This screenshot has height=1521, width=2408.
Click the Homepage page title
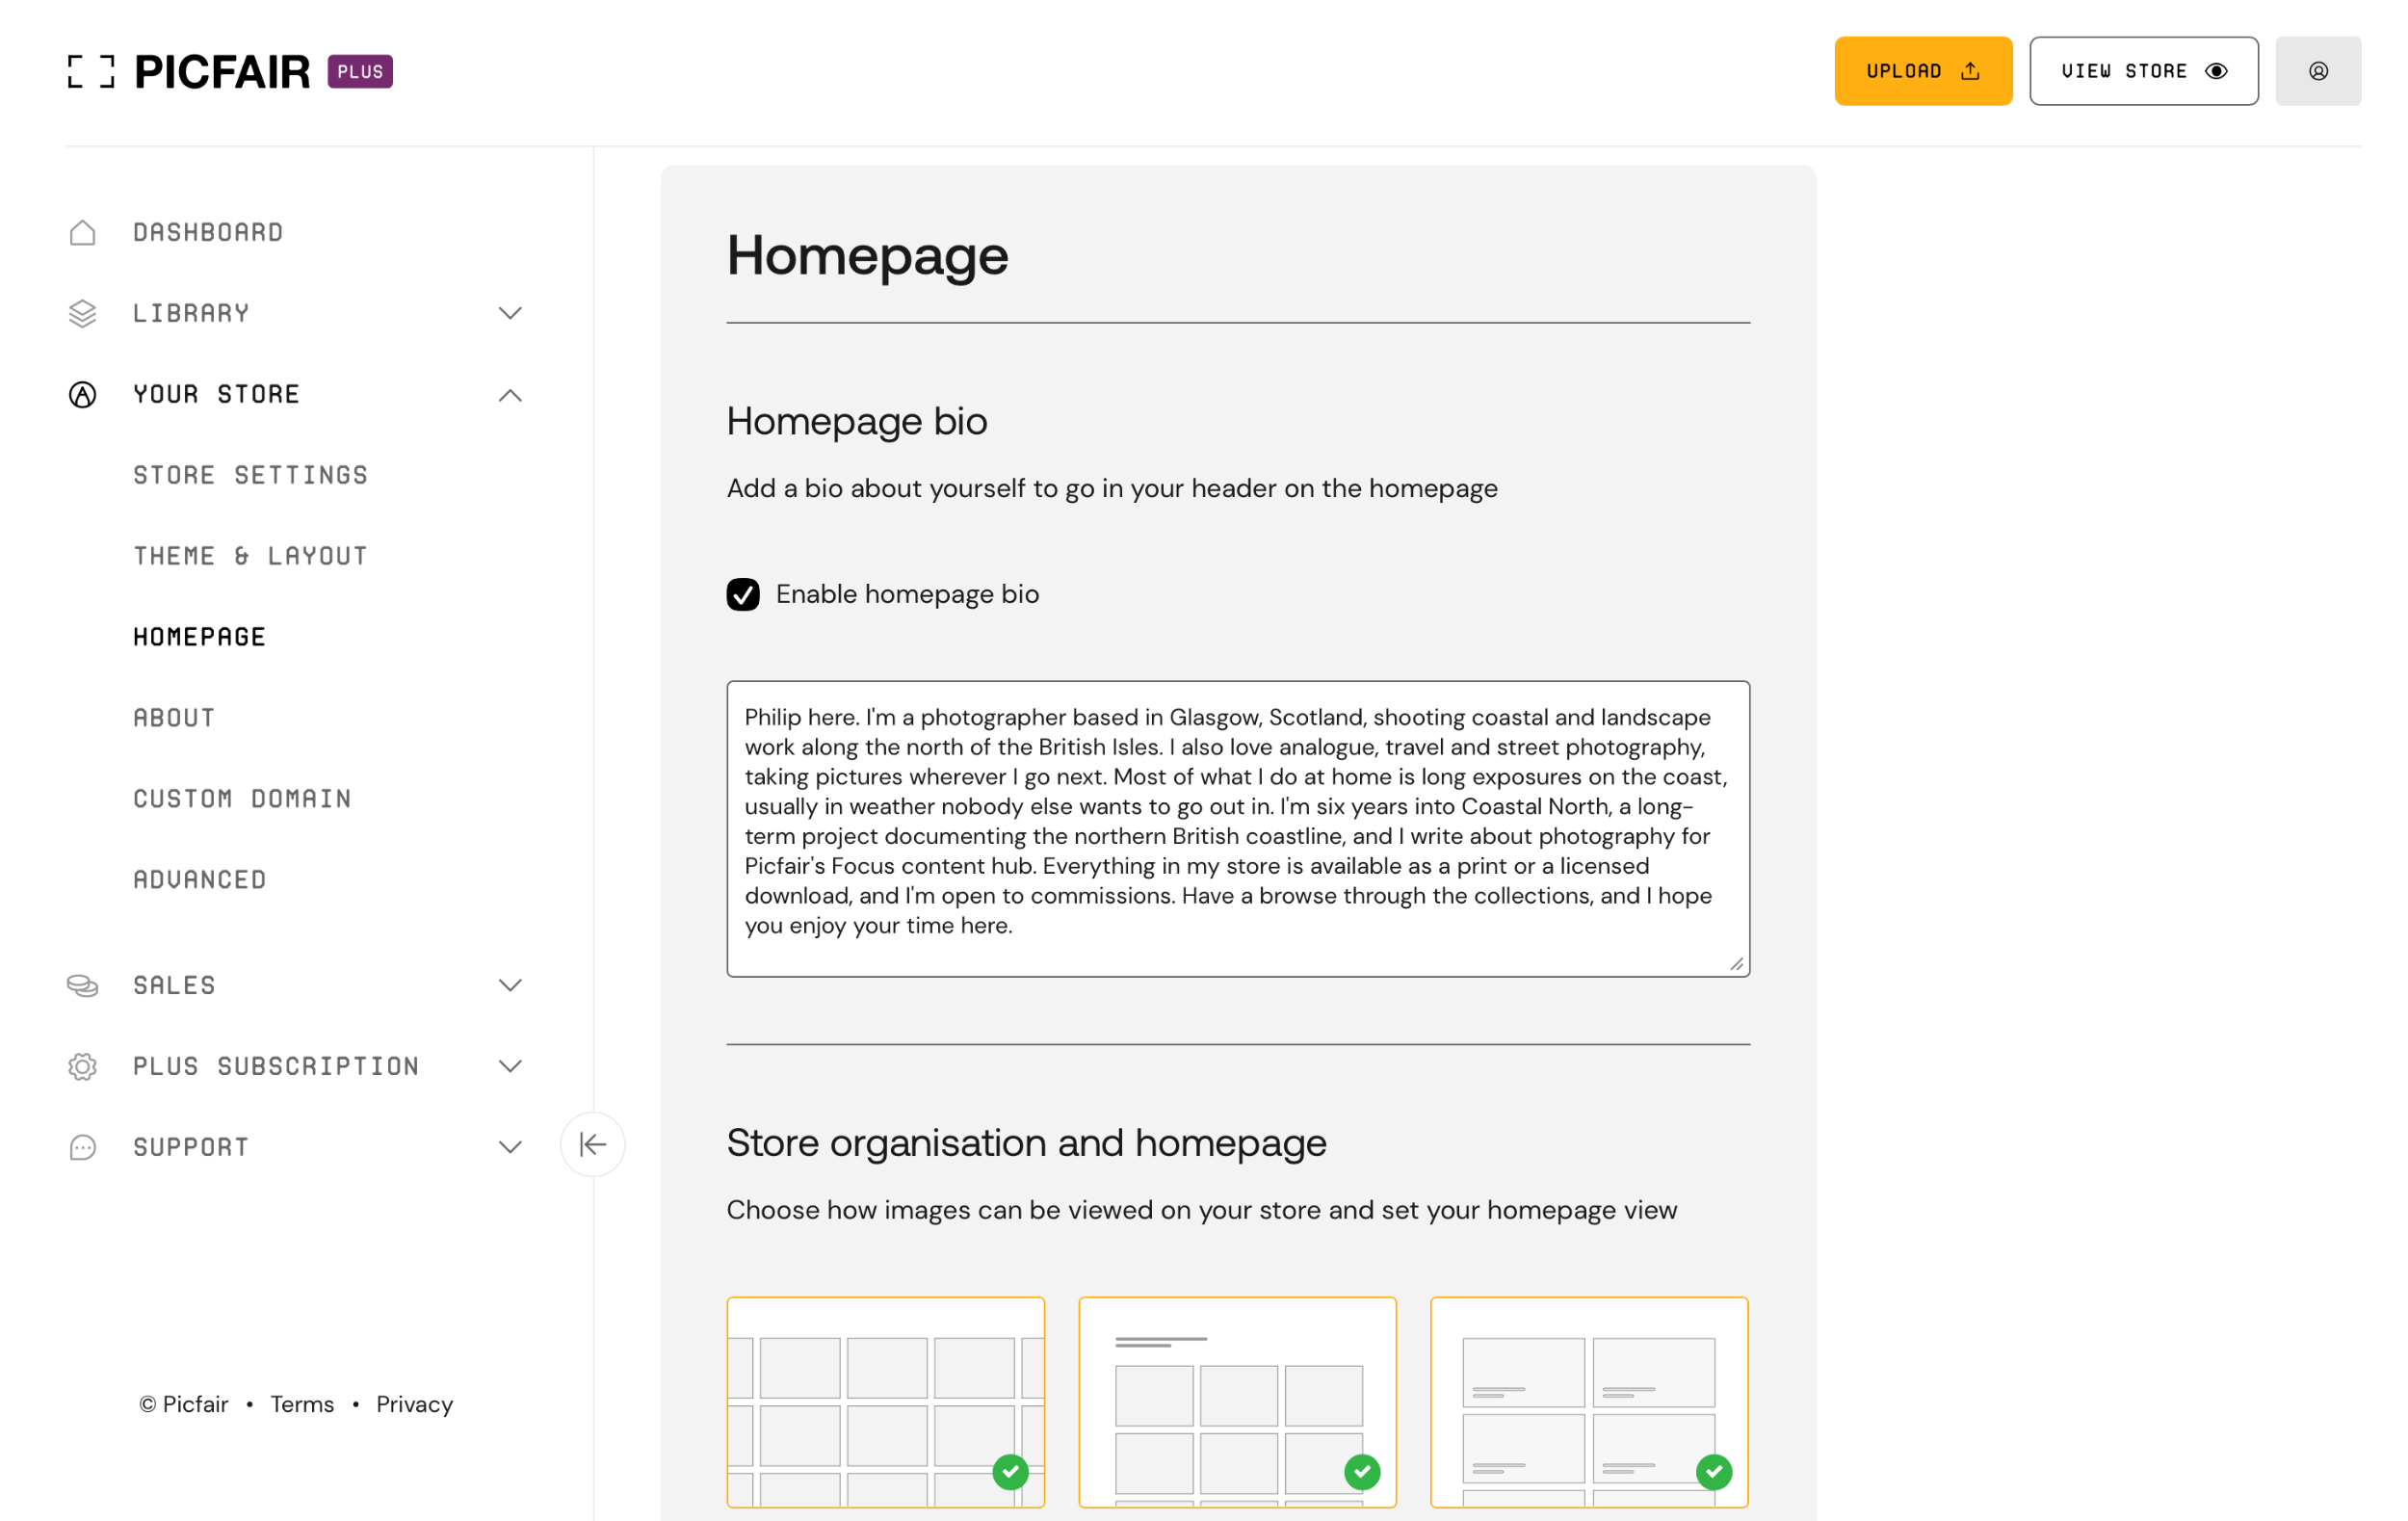click(868, 256)
